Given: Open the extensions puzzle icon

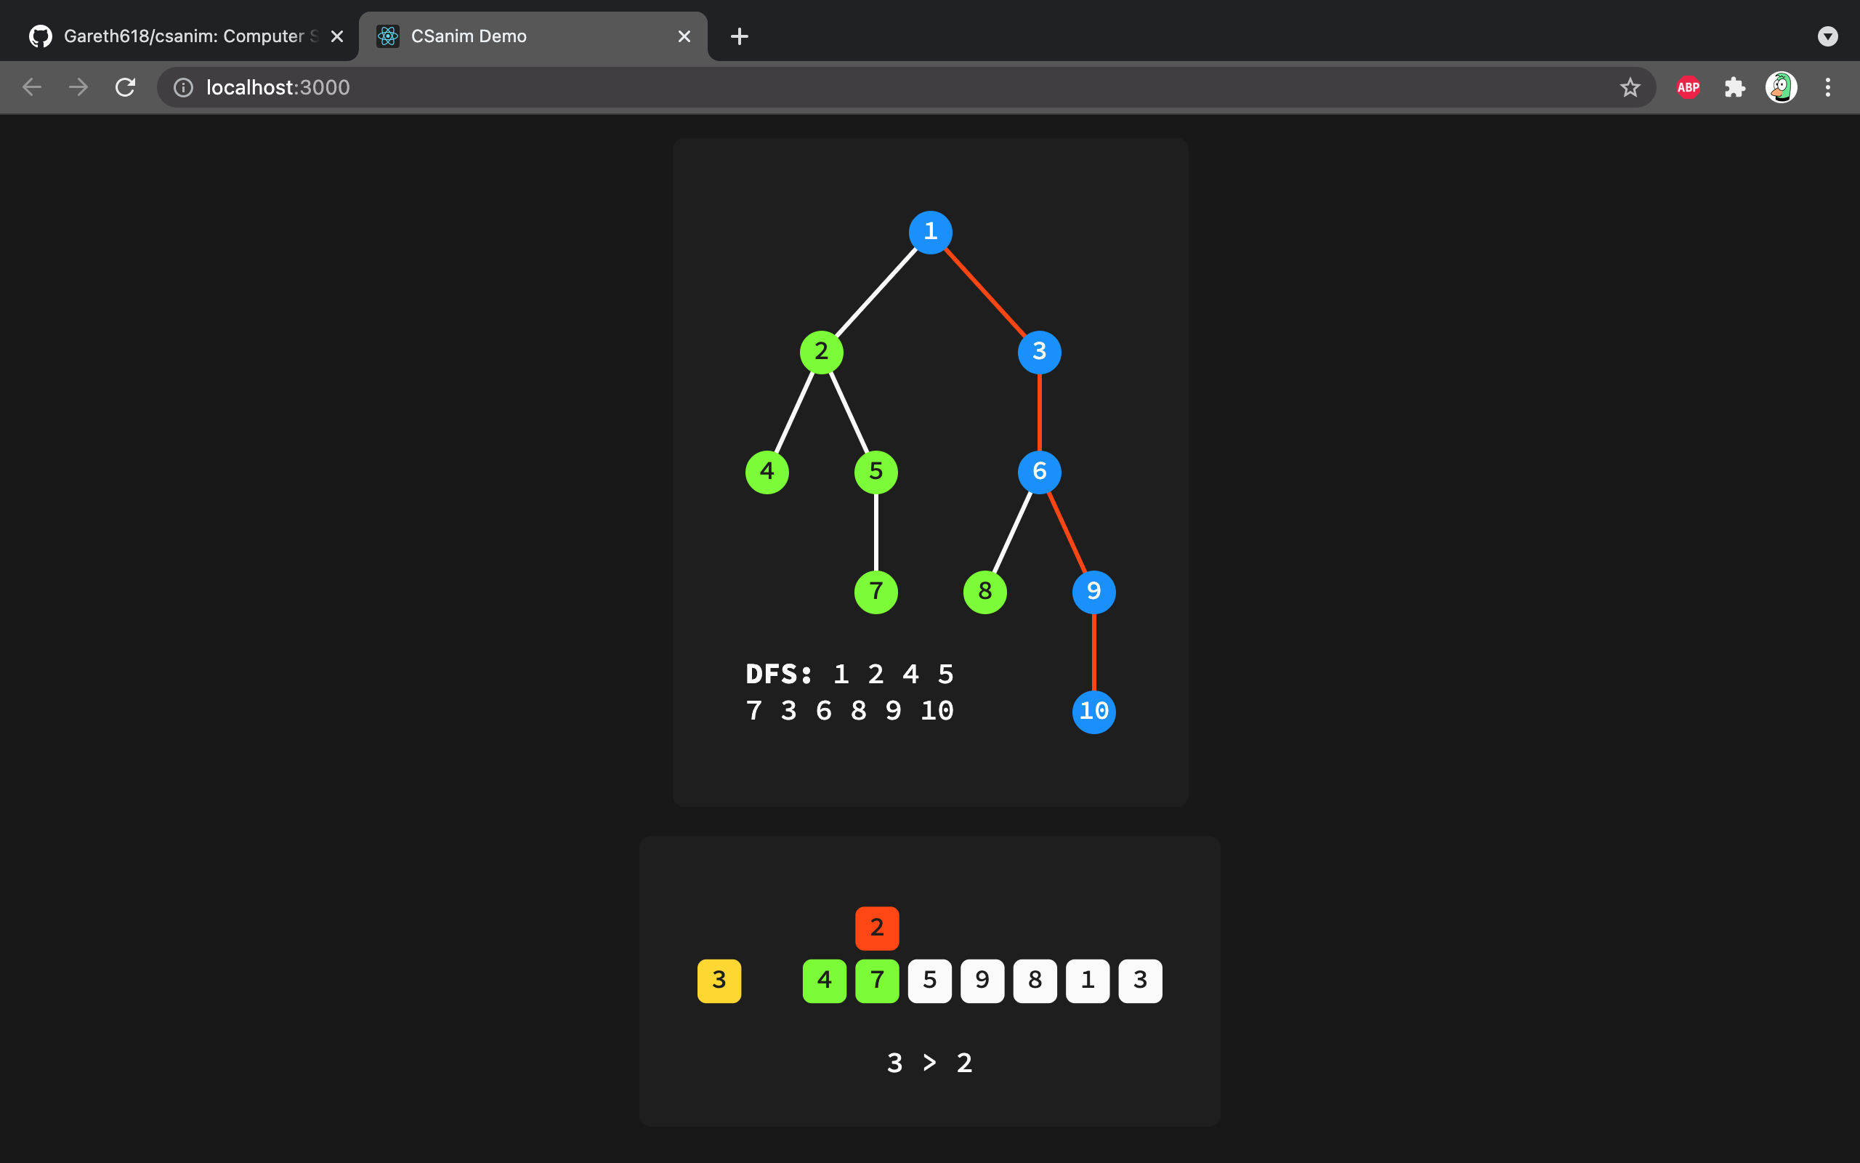Looking at the screenshot, I should [x=1734, y=88].
